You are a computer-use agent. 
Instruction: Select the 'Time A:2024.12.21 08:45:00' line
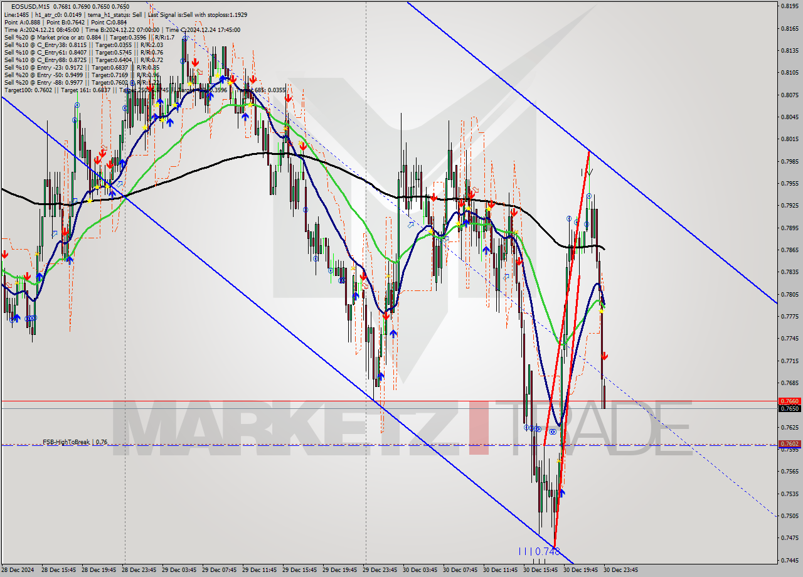(122, 29)
